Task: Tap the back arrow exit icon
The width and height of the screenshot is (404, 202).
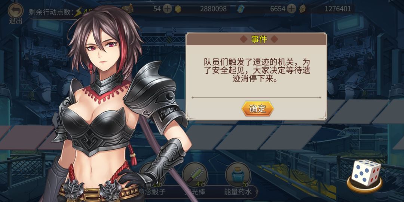Action: (15, 10)
